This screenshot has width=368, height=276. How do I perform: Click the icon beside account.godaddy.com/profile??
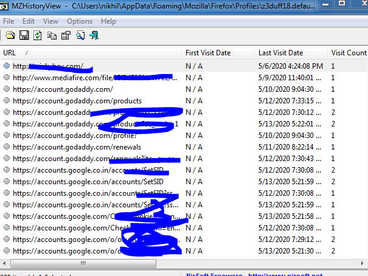tap(7, 136)
